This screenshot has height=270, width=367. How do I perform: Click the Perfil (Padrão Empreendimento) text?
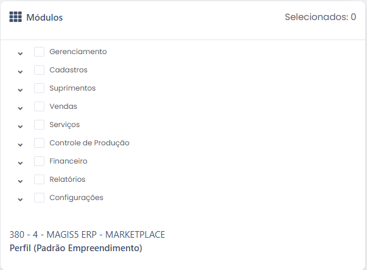[76, 248]
